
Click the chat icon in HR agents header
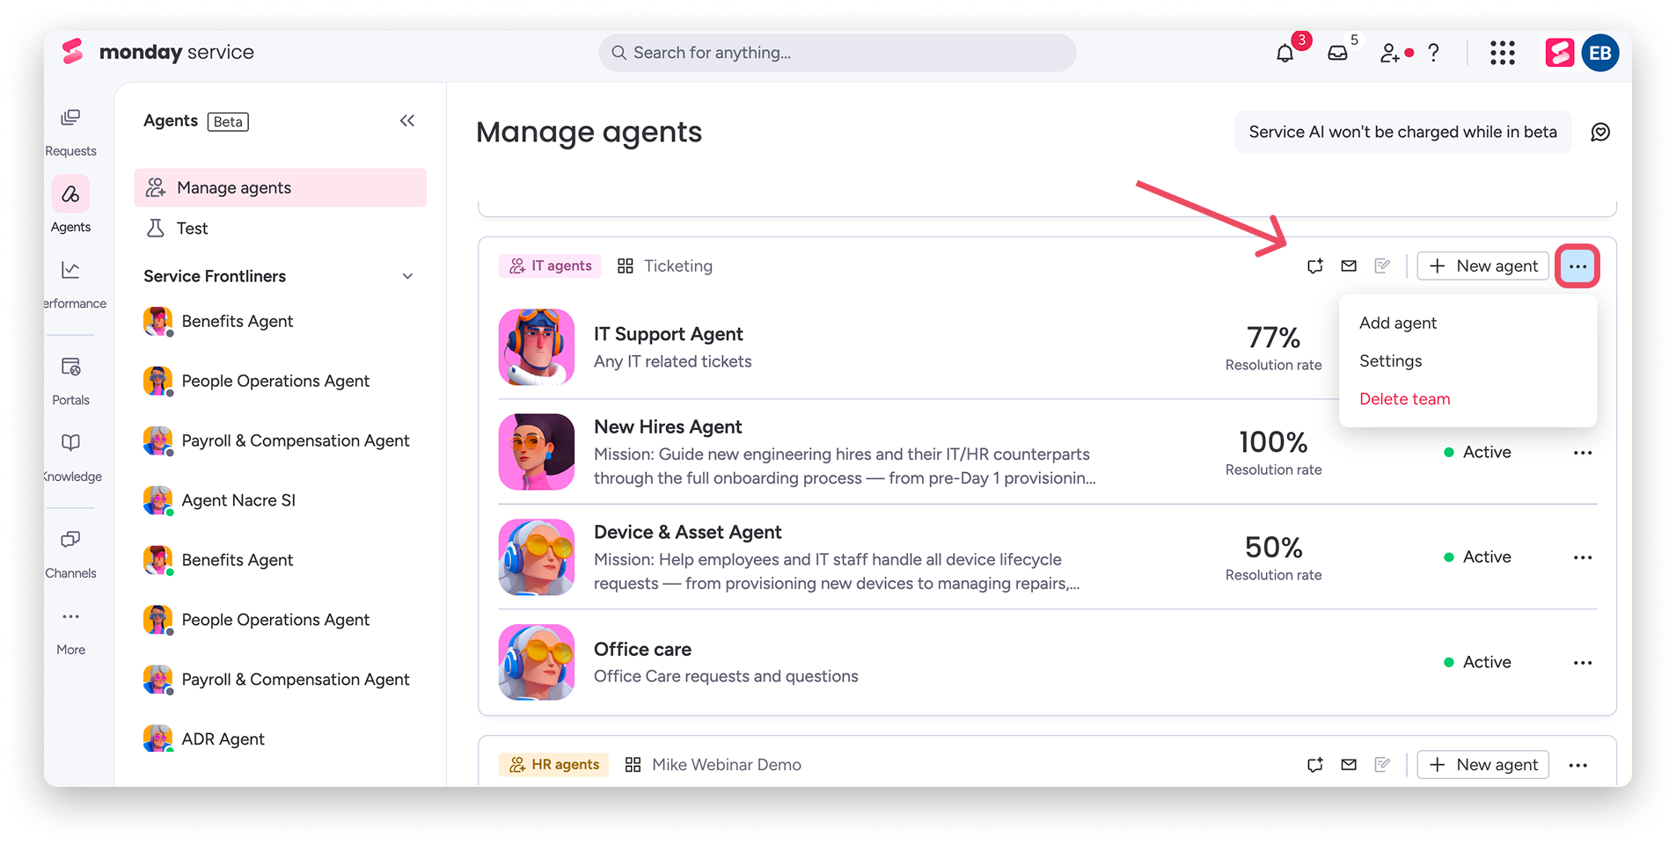1315,764
